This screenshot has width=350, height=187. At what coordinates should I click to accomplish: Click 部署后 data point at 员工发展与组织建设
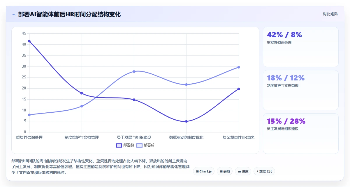click(134, 71)
